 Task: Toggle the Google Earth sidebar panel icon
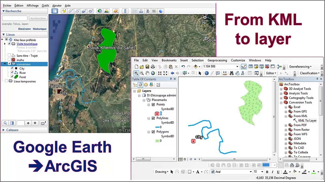(x=55, y=11)
